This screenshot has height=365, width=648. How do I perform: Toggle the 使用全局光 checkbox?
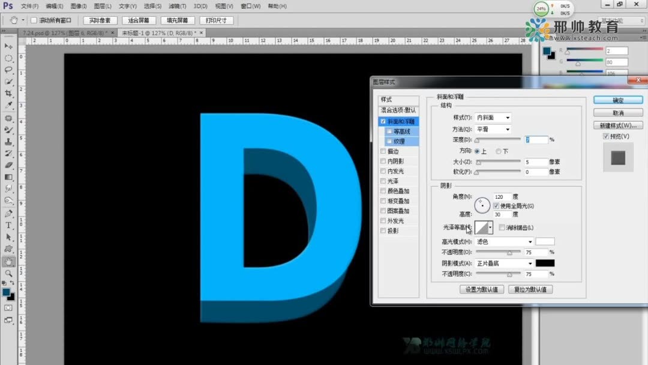(x=496, y=205)
